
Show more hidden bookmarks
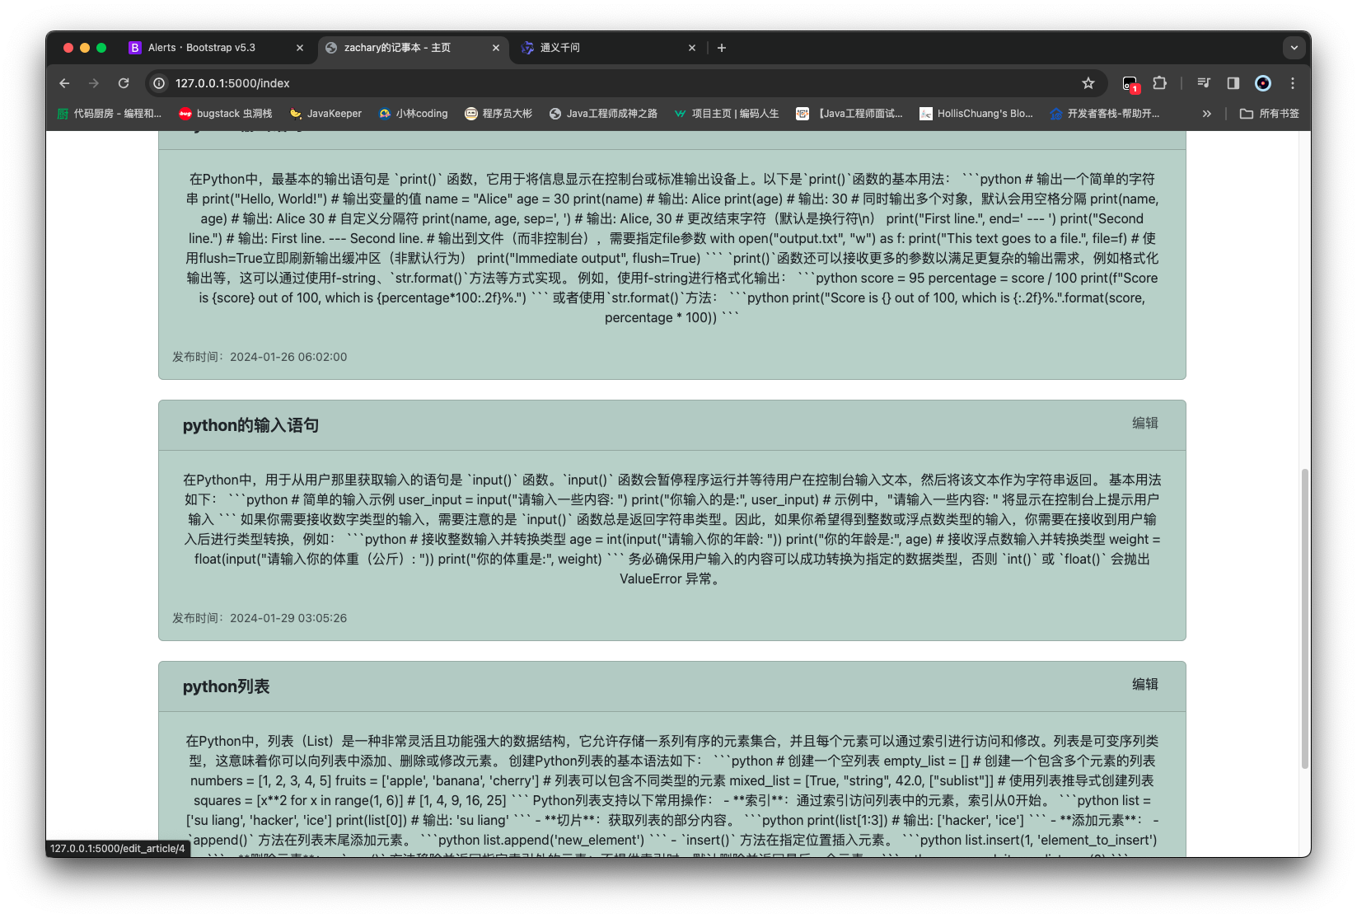1207,114
